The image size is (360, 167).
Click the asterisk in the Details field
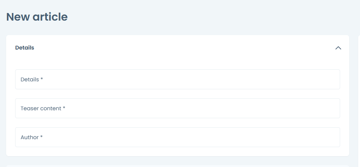pos(42,79)
